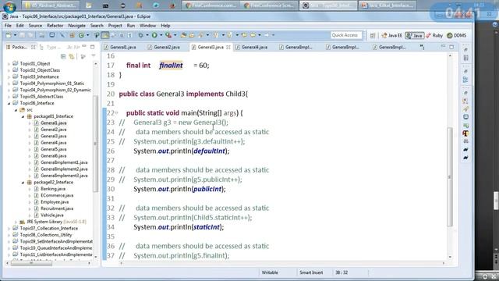Open the File menu
Viewport: 499px width, 281px height.
[8, 26]
